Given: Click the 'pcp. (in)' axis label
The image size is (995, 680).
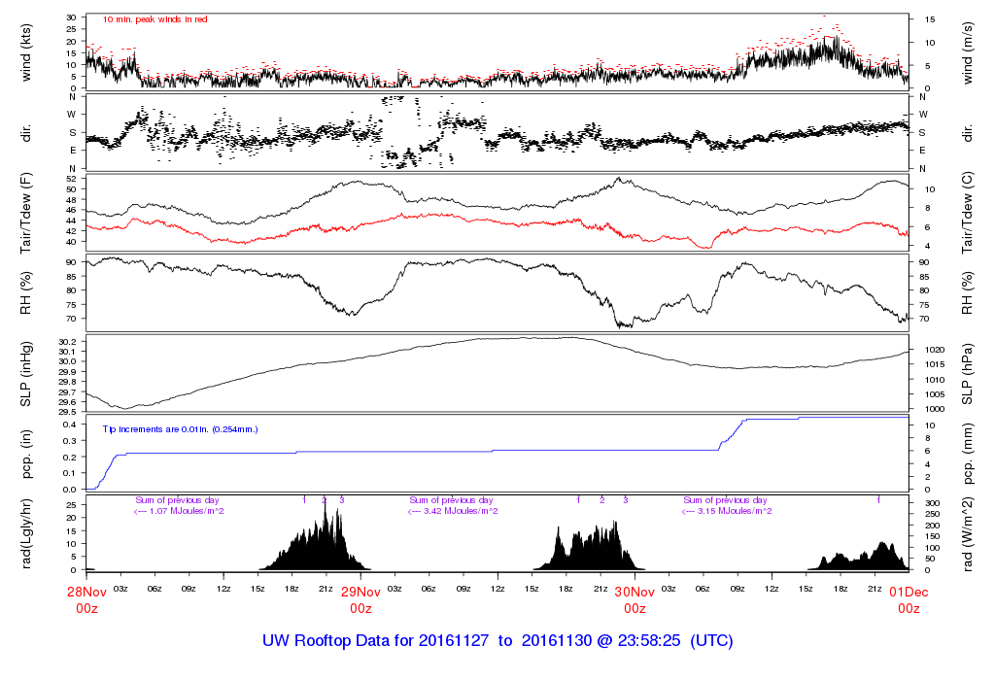Looking at the screenshot, I should pos(26,455).
